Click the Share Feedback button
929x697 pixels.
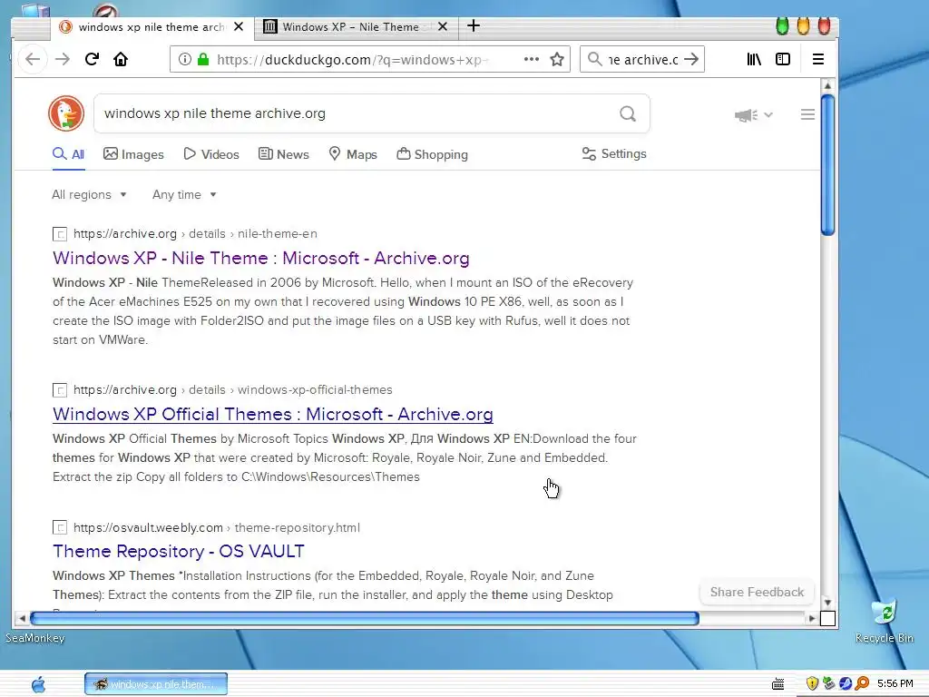tap(757, 592)
